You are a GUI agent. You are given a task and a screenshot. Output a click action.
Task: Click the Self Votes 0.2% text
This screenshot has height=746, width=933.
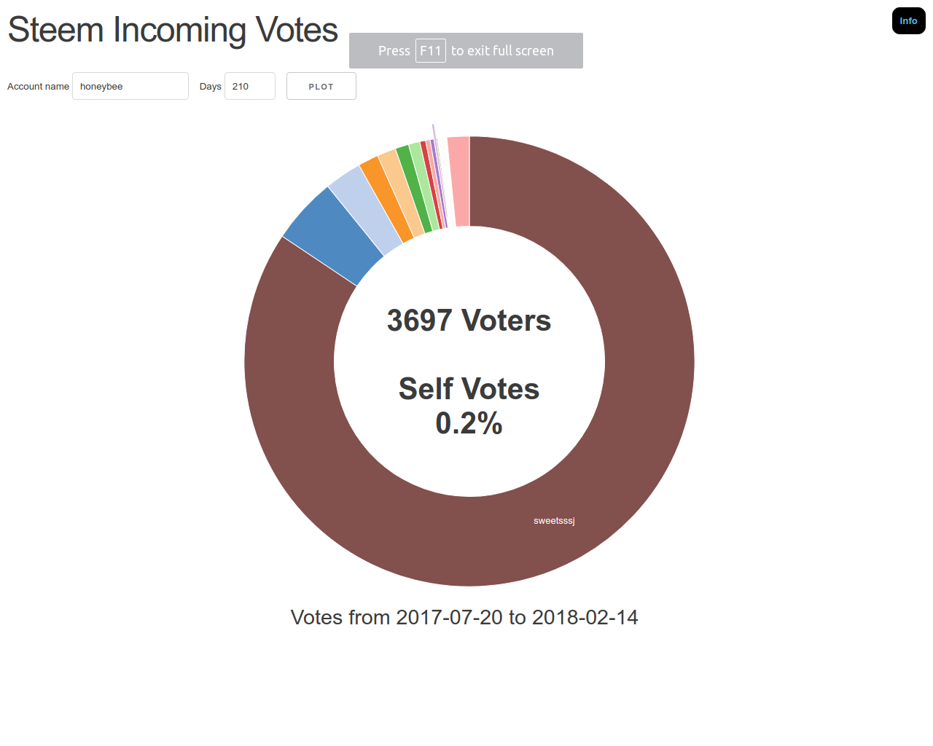(469, 406)
